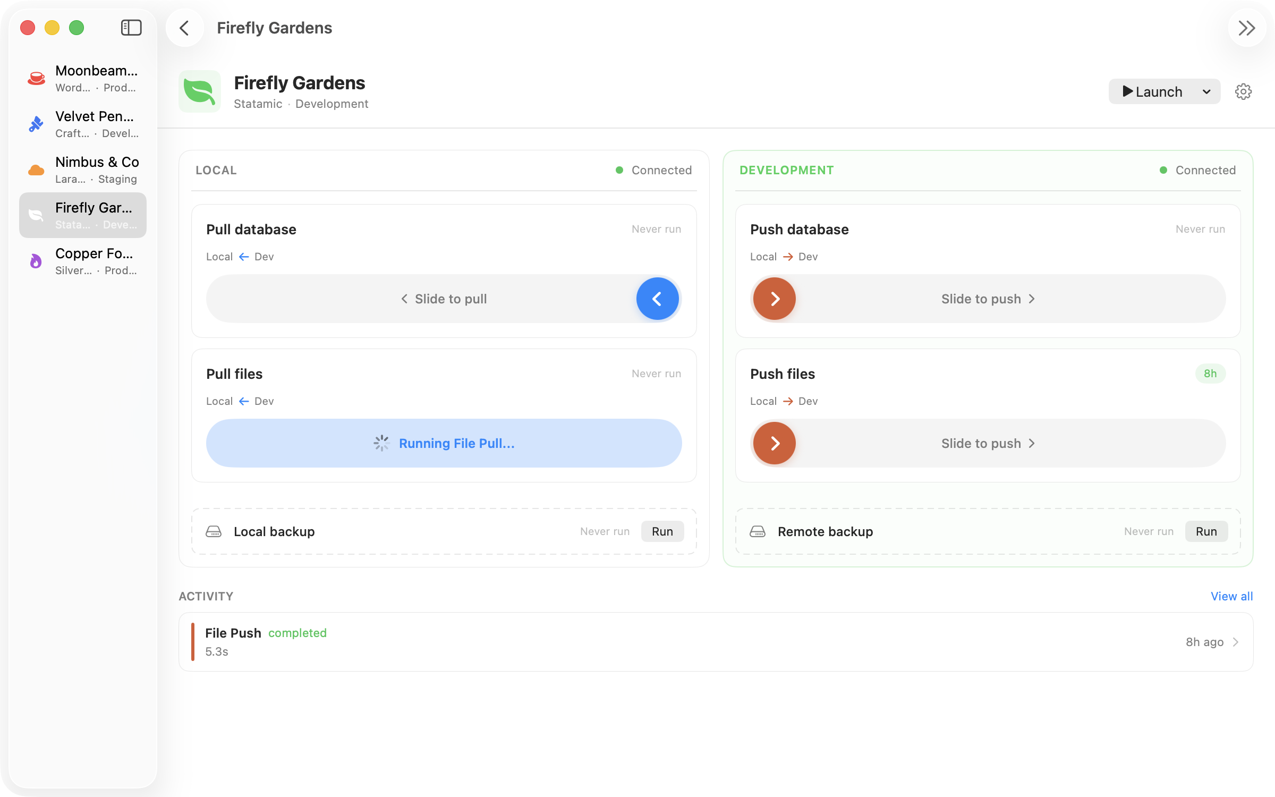Open the Launch dropdown arrow
Screen dimensions: 1275x797
1206,91
